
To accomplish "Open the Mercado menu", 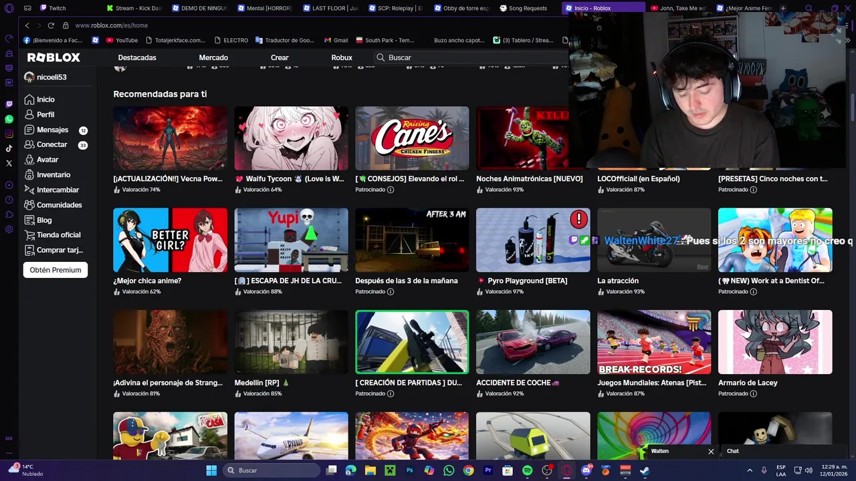I will click(x=213, y=57).
